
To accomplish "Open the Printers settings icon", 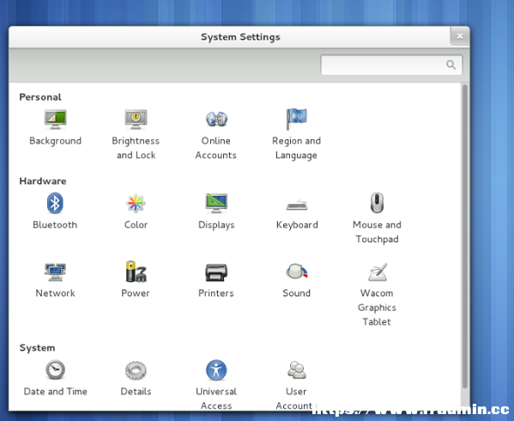I will (216, 272).
